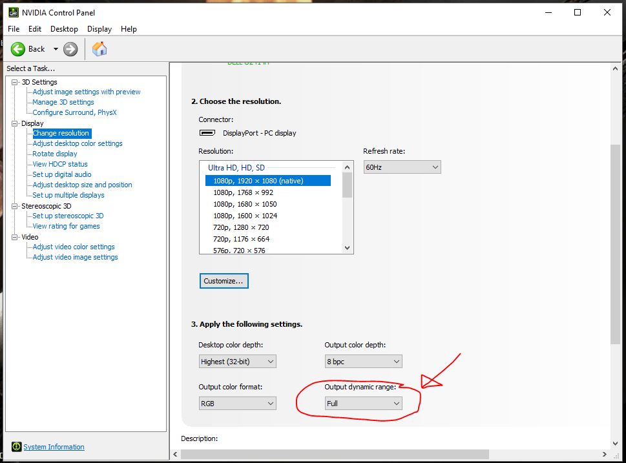Screen dimensions: 626x463
Task: Select 1080p, 1768 × 992 resolution
Action: coord(268,192)
